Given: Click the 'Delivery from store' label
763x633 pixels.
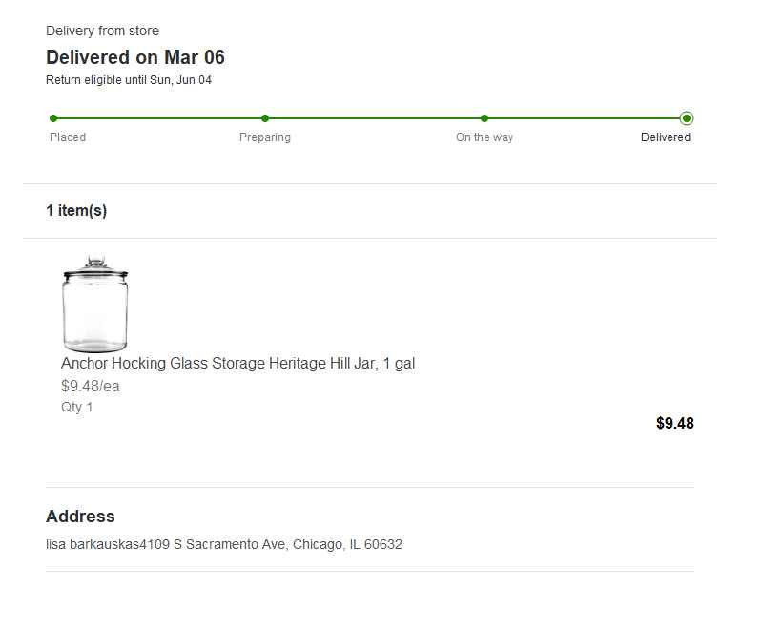Looking at the screenshot, I should (x=102, y=32).
